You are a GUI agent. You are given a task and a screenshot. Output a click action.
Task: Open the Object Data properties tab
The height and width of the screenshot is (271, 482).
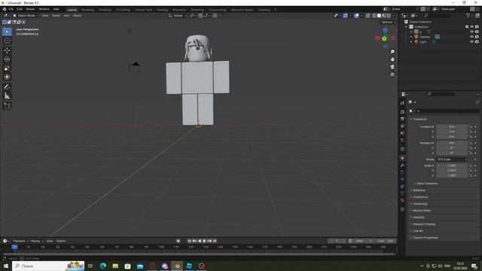[x=402, y=193]
